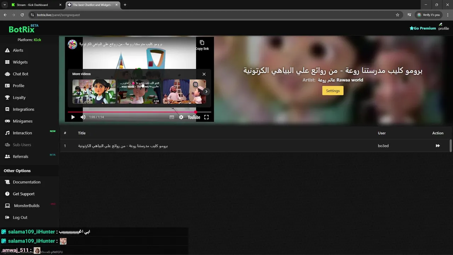This screenshot has height=255, width=453.
Task: Open the Referrals sidebar link
Action: [x=21, y=157]
